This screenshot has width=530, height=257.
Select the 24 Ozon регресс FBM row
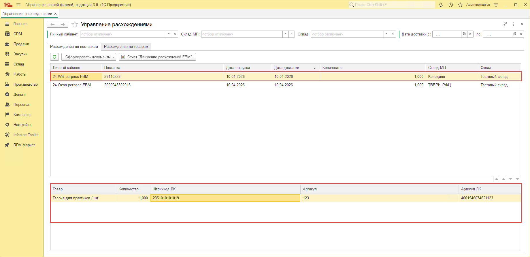coord(285,85)
